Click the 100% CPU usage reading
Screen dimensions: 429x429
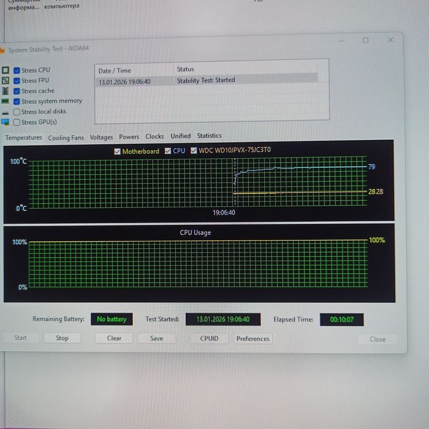click(377, 240)
